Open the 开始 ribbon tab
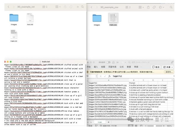 click(89, 67)
